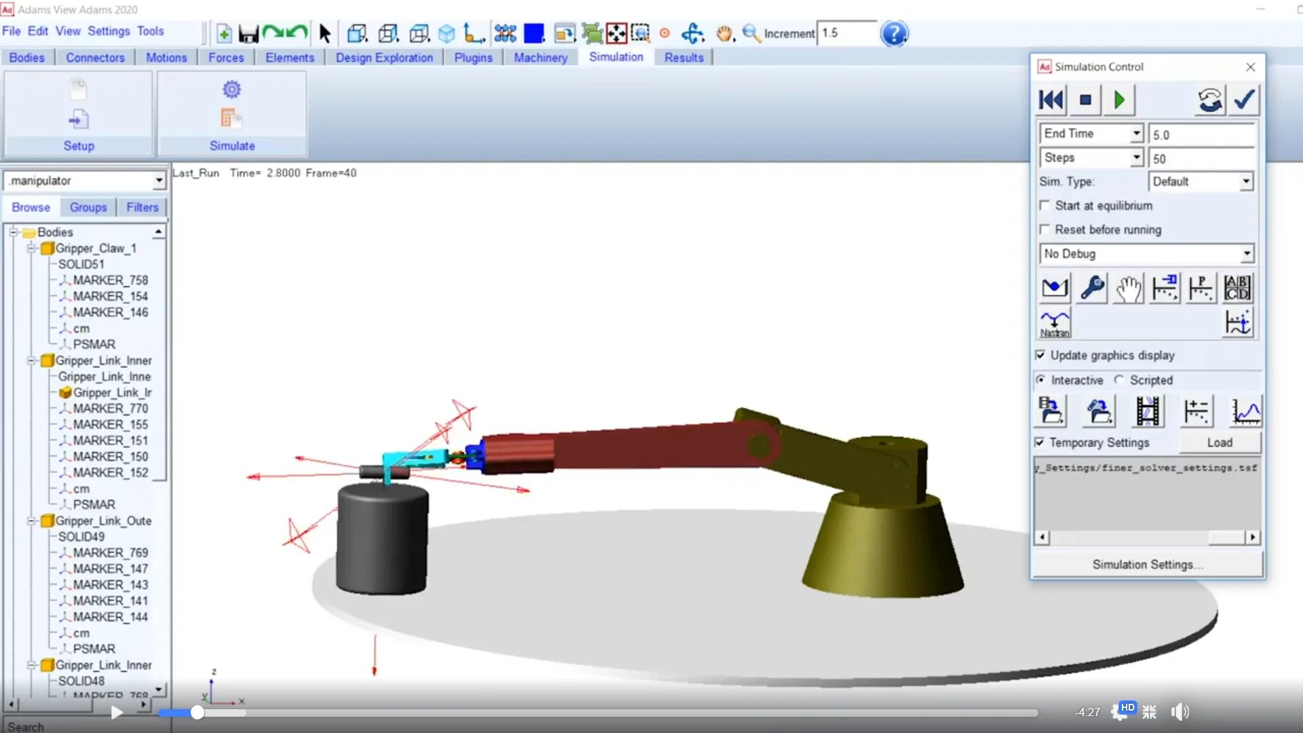Image resolution: width=1303 pixels, height=733 pixels.
Task: Click the Load button
Action: (1219, 443)
